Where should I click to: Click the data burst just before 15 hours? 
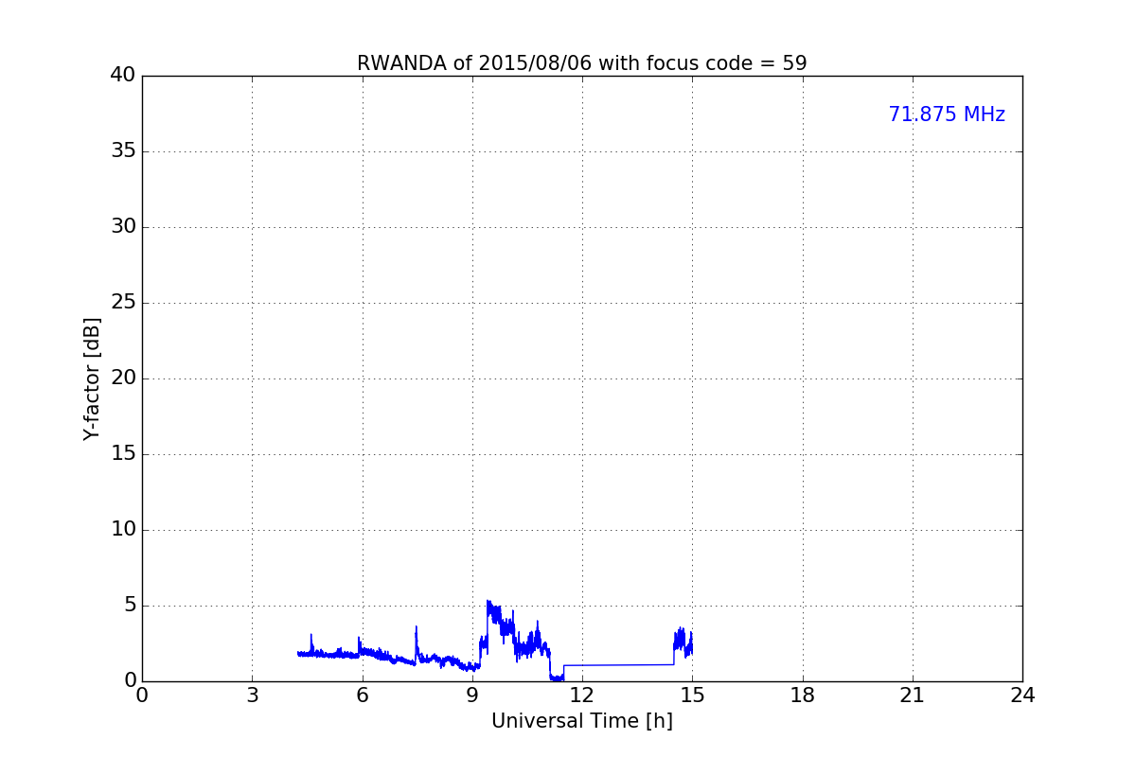(x=683, y=643)
